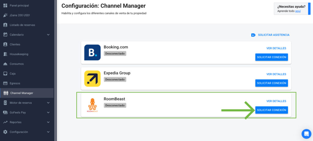Click the video camera assistance icon

tap(253, 35)
